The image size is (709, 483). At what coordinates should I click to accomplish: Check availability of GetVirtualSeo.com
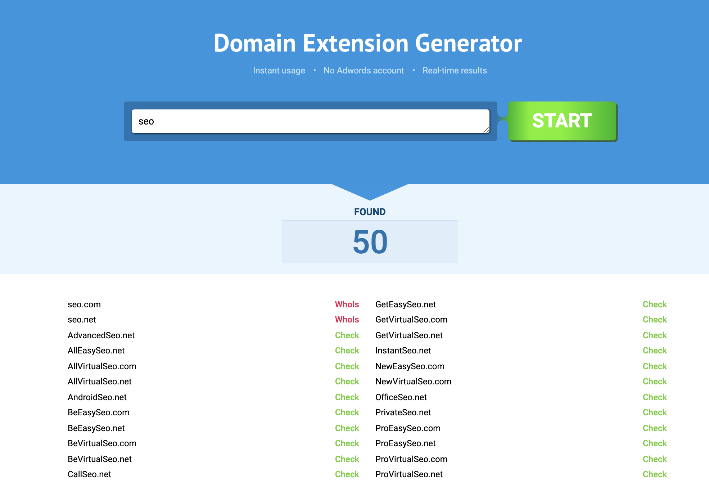click(x=655, y=320)
